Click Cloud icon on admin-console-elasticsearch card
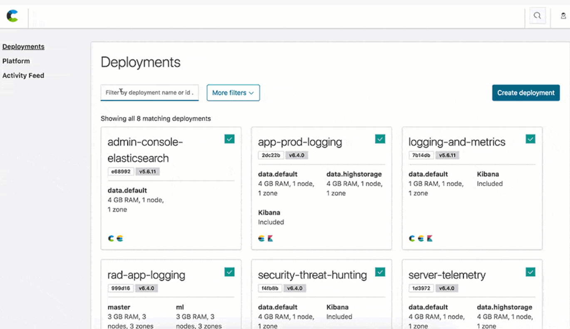This screenshot has width=570, height=329. pos(111,238)
